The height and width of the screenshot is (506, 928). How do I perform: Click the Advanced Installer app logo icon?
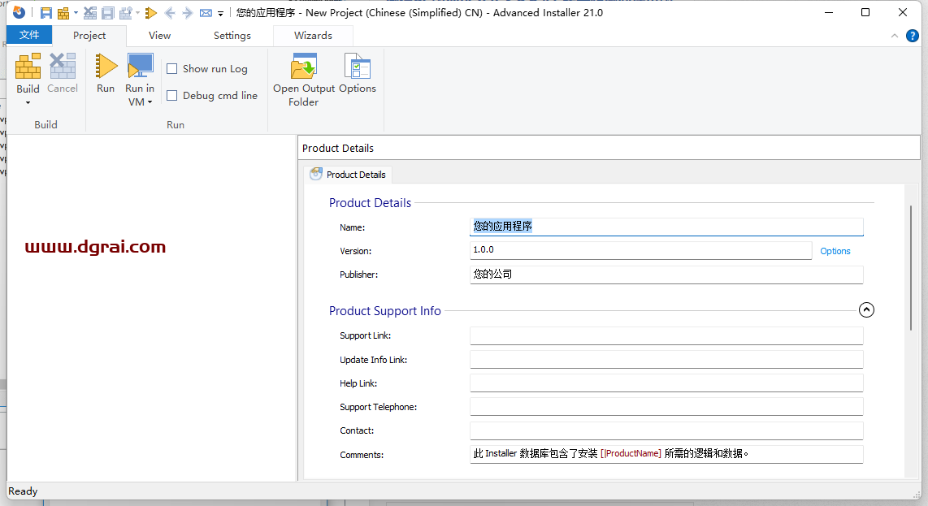pos(19,12)
